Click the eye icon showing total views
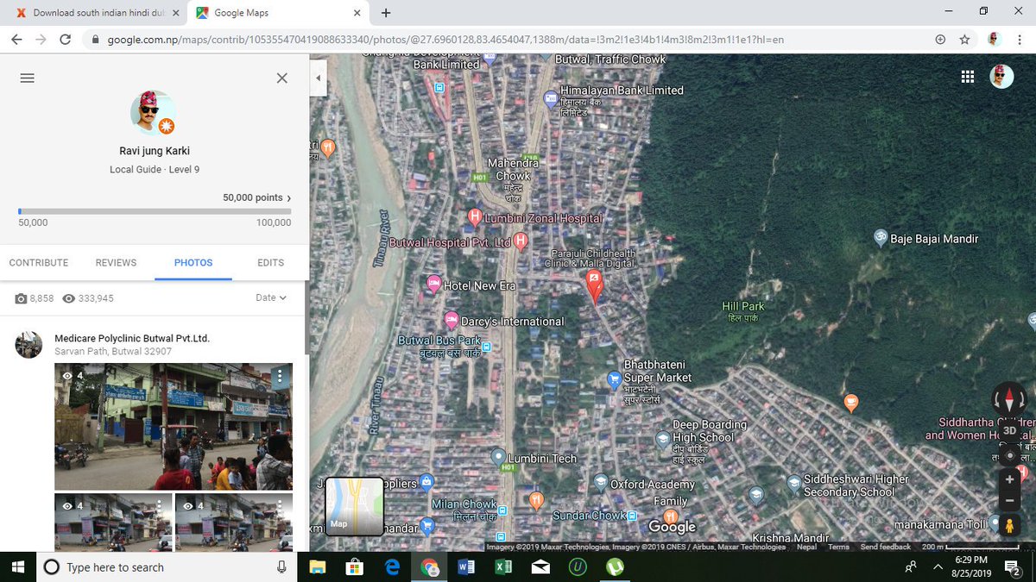The height and width of the screenshot is (582, 1036). [69, 298]
